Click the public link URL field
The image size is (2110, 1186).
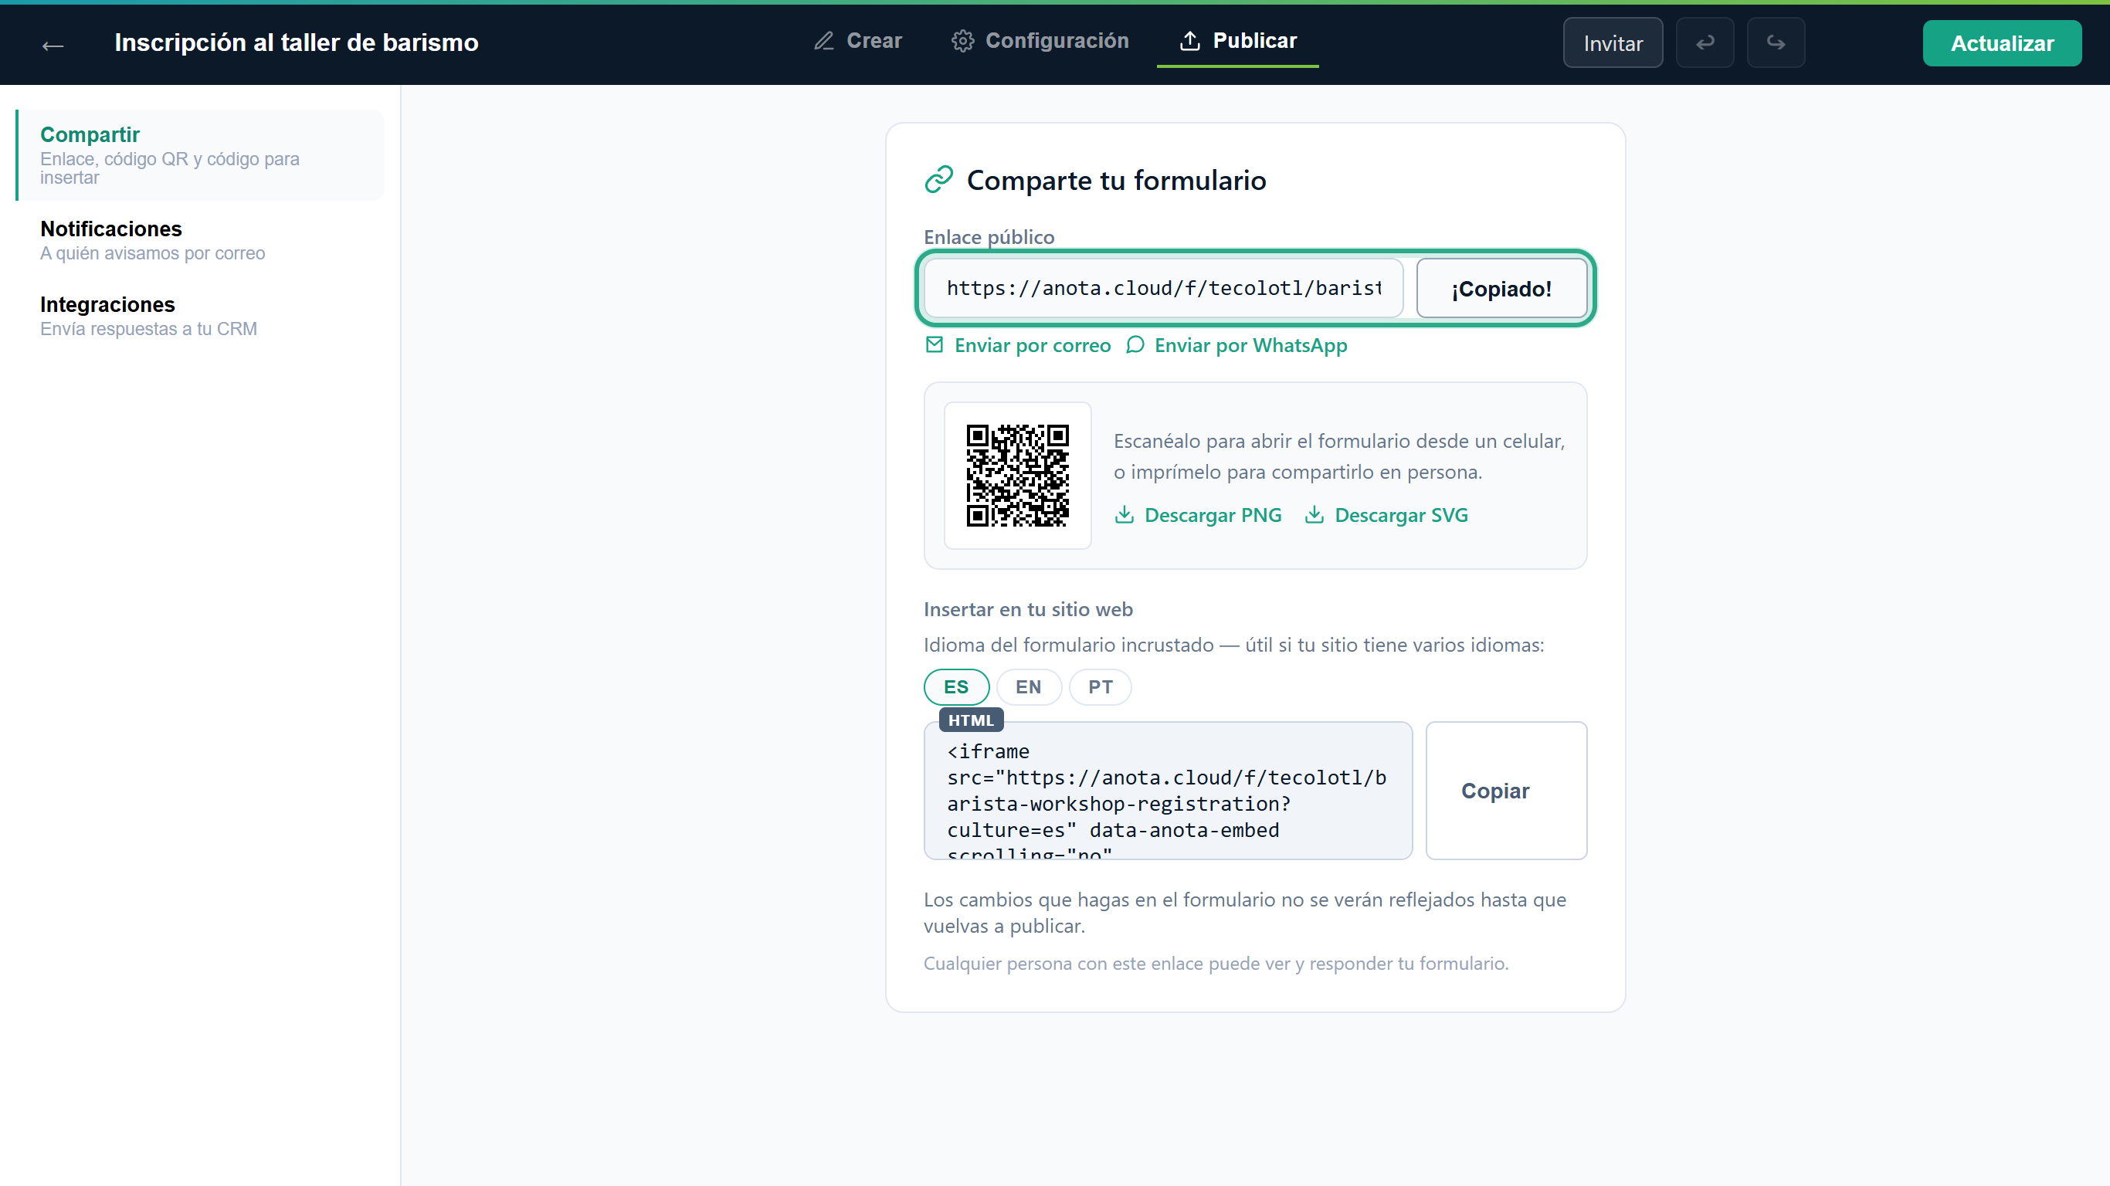coord(1163,288)
